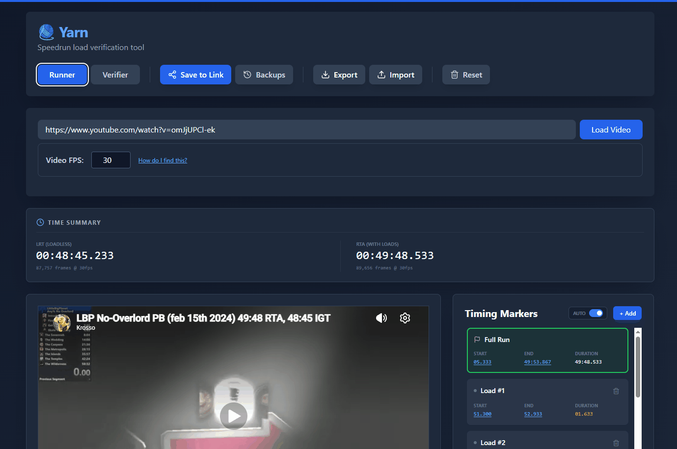Select the Full Run marker card

pos(547,350)
